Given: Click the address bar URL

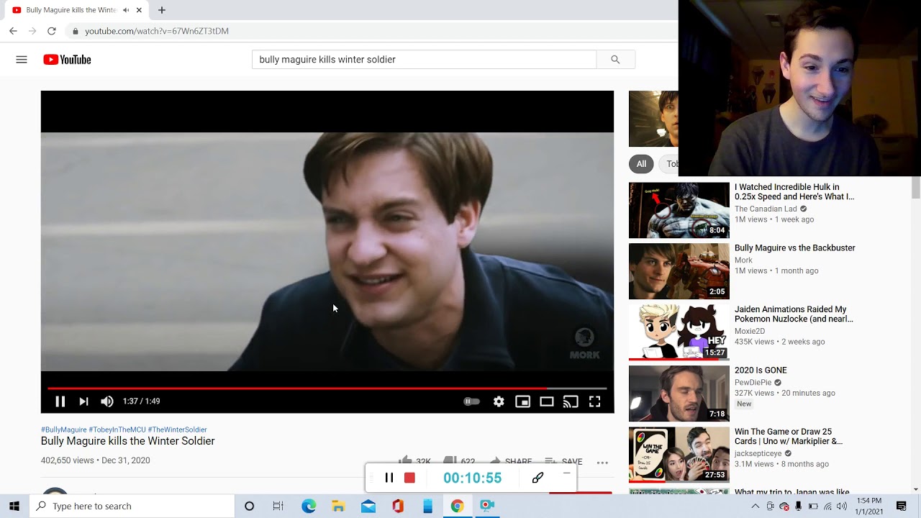Looking at the screenshot, I should pyautogui.click(x=157, y=31).
